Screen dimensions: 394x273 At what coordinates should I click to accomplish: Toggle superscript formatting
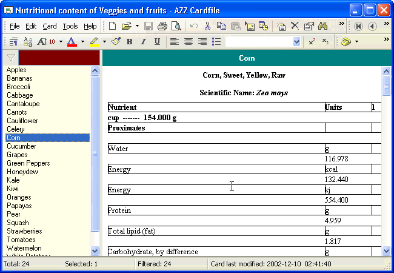coord(312,41)
